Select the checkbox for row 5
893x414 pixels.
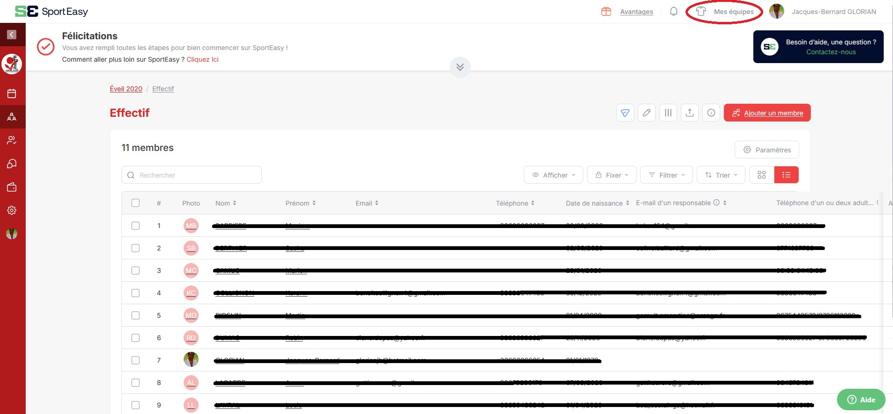(136, 315)
